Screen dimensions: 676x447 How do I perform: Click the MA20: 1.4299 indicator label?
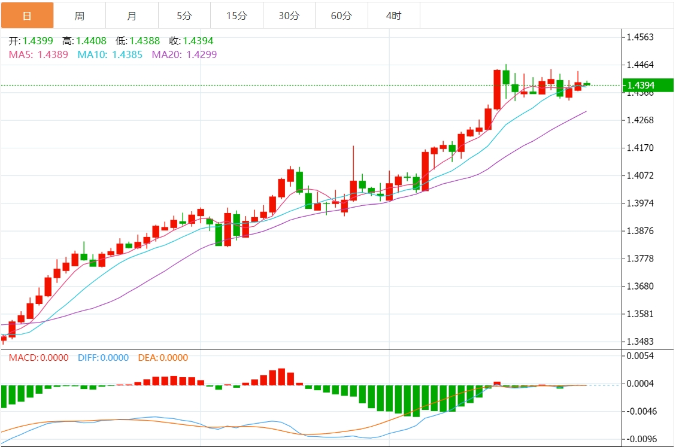pyautogui.click(x=184, y=54)
